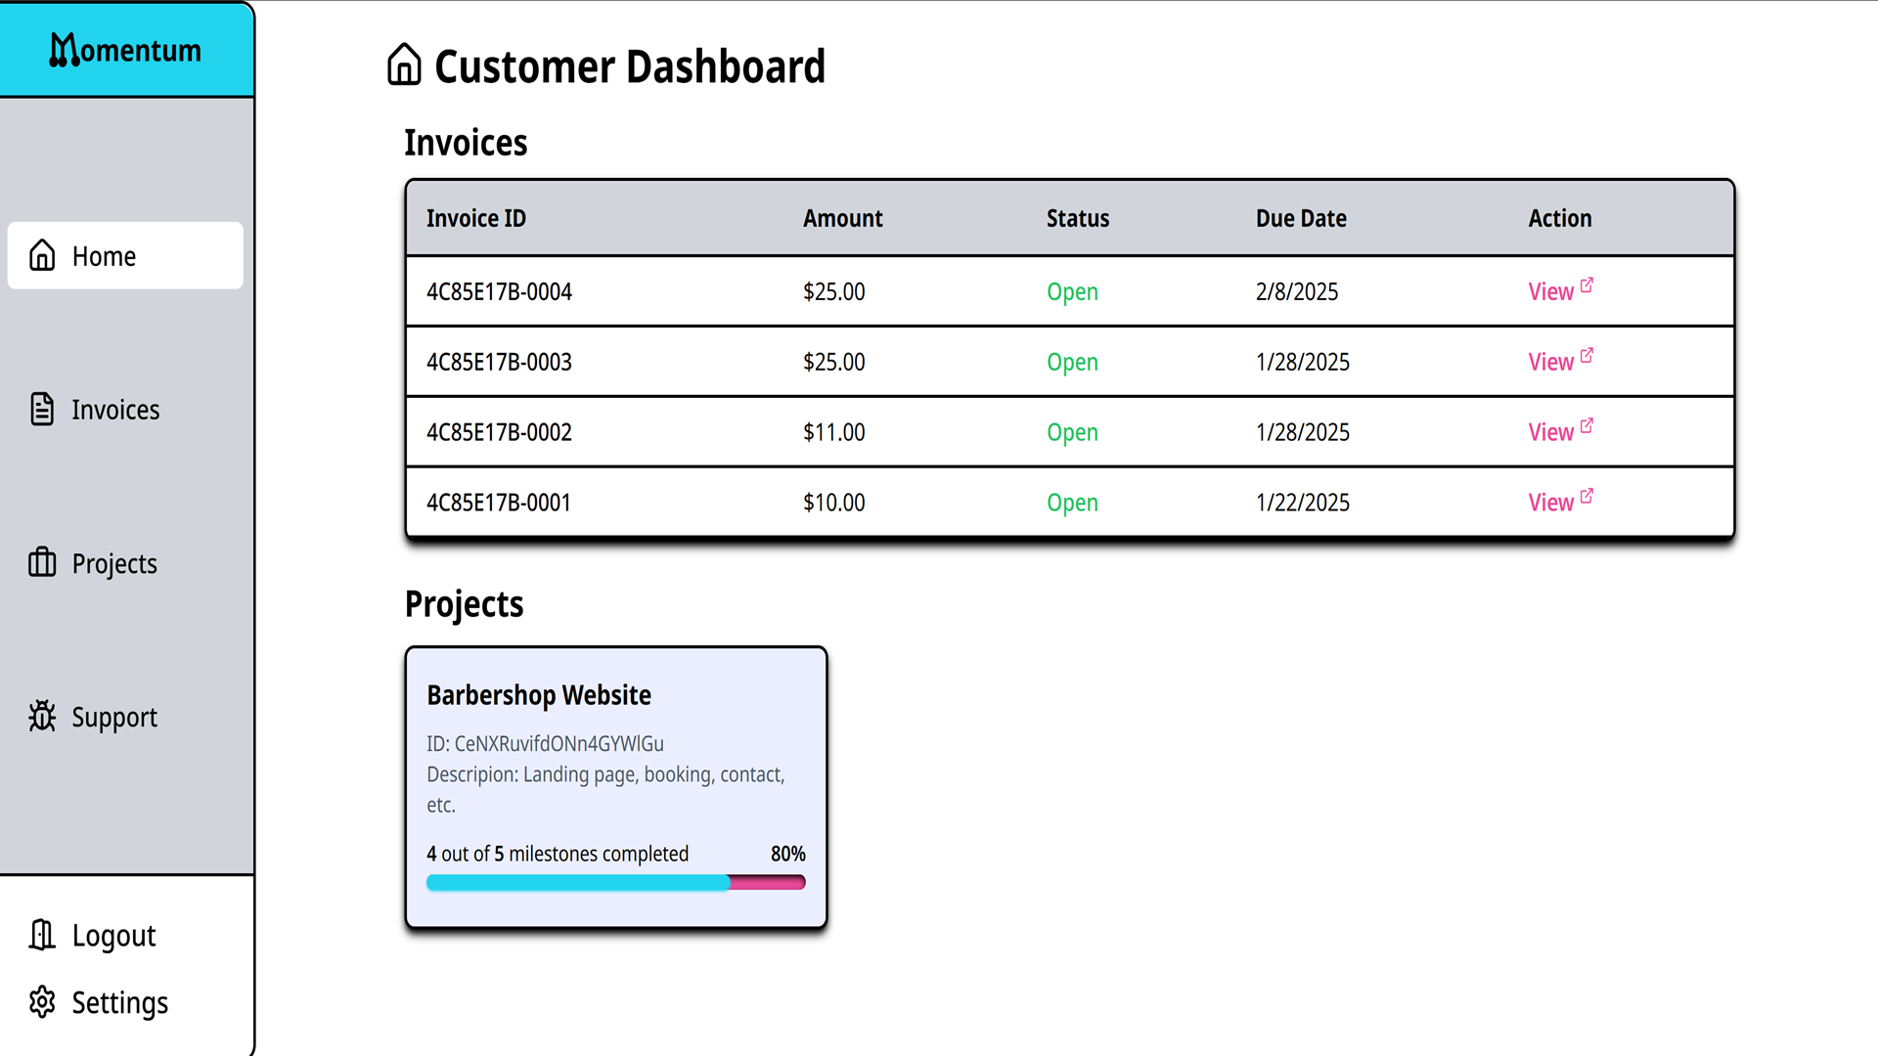Viewport: 1878px width, 1056px height.
Task: Click the Home icon in sidebar
Action: (42, 255)
